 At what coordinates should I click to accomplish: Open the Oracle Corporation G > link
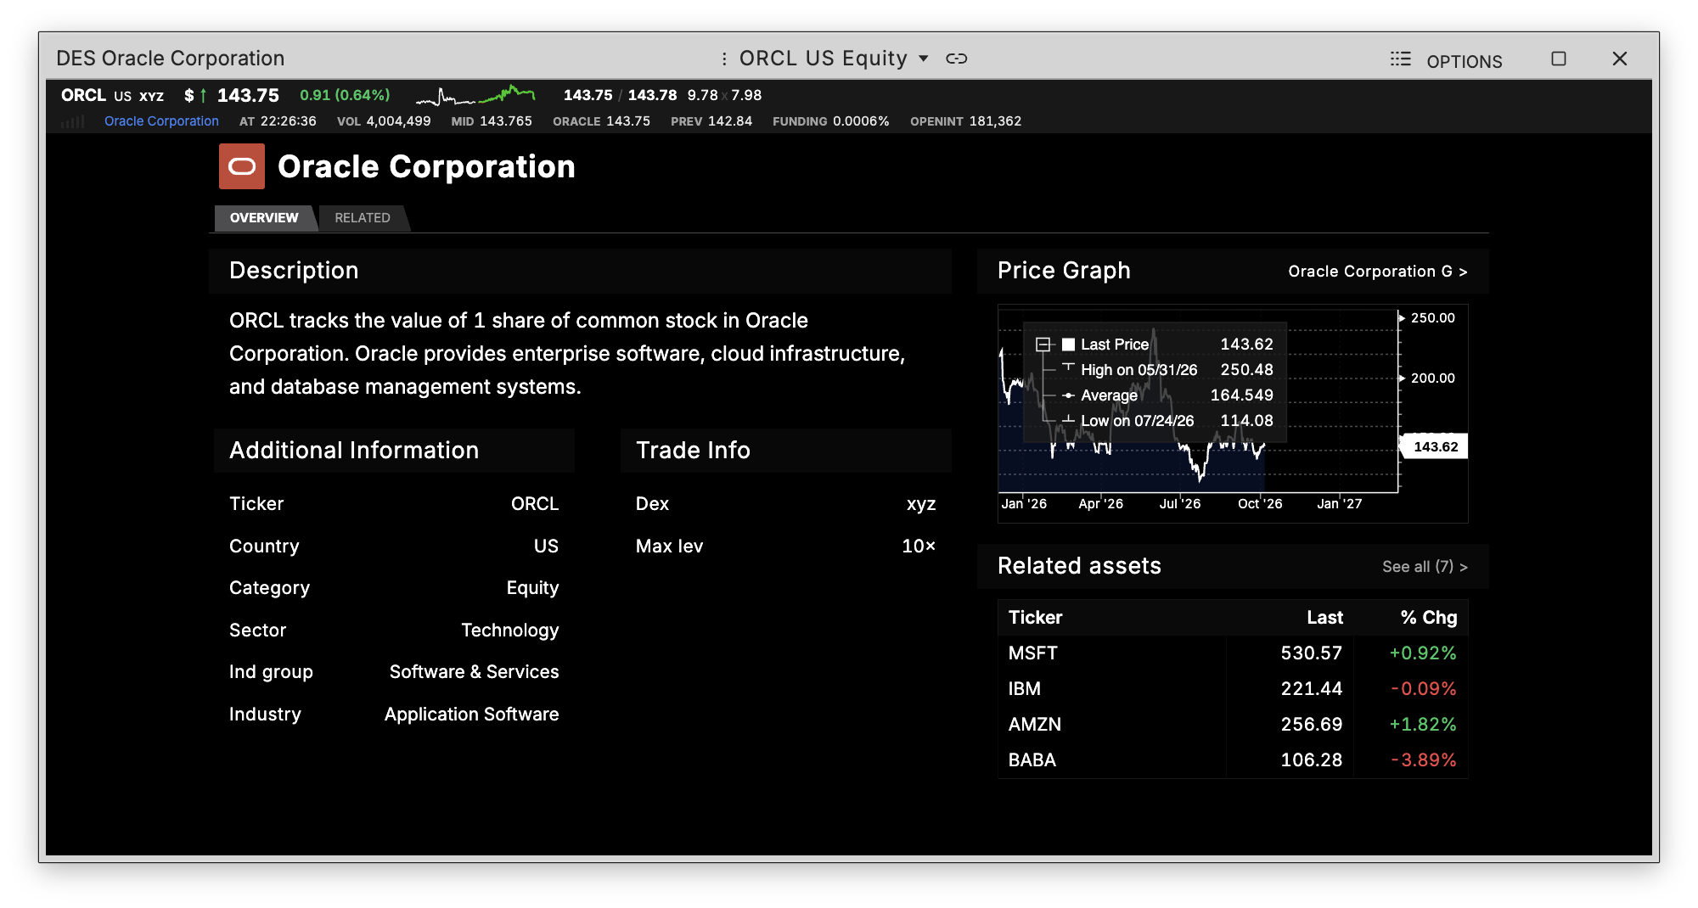point(1378,272)
